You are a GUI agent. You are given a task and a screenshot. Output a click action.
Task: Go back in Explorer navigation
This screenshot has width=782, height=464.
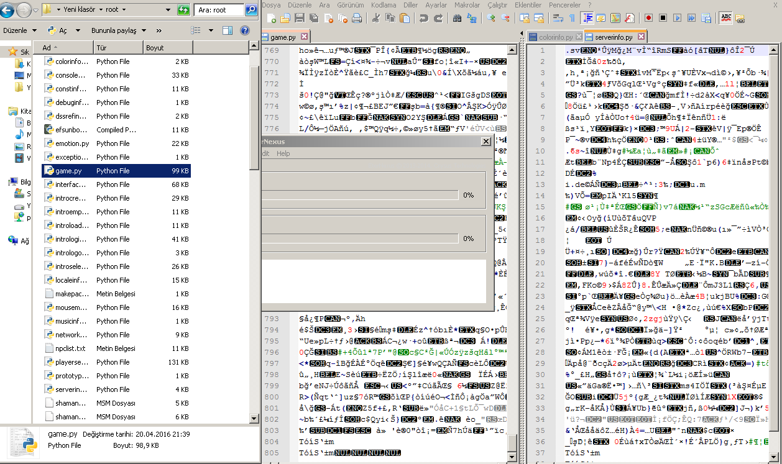tap(7, 10)
